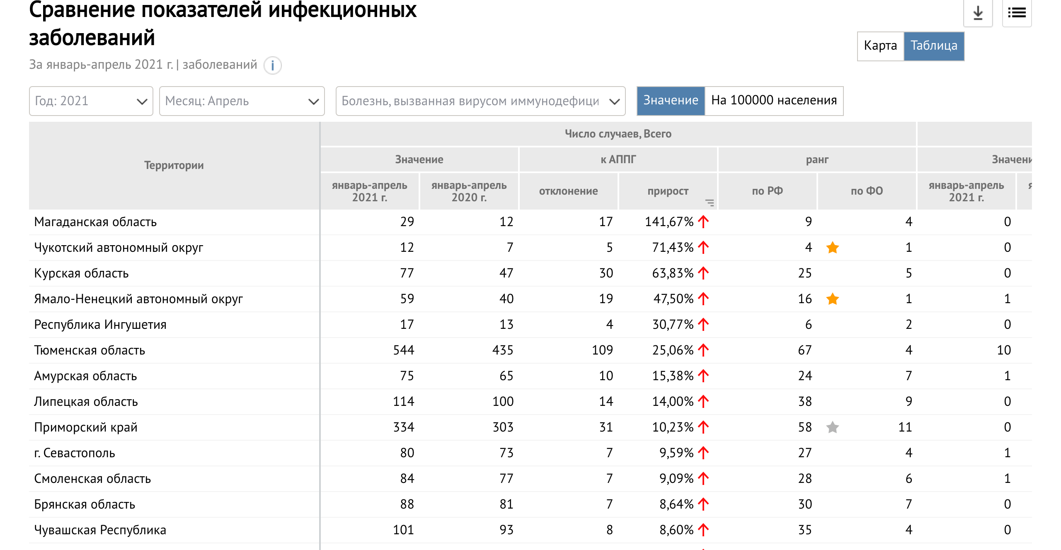Image resolution: width=1061 pixels, height=550 pixels.
Task: Click Брянская область row name
Action: coord(85,504)
